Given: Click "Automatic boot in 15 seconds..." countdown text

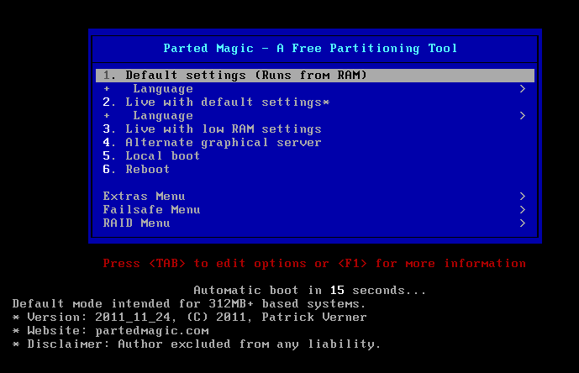Looking at the screenshot, I should (x=309, y=291).
